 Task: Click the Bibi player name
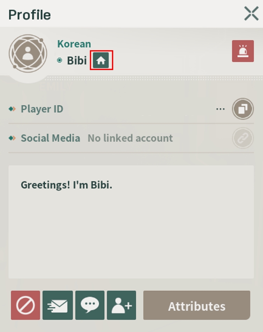click(77, 61)
